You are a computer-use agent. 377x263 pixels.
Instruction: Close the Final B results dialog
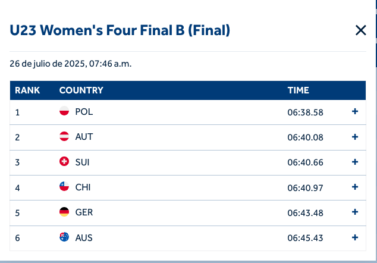[360, 30]
